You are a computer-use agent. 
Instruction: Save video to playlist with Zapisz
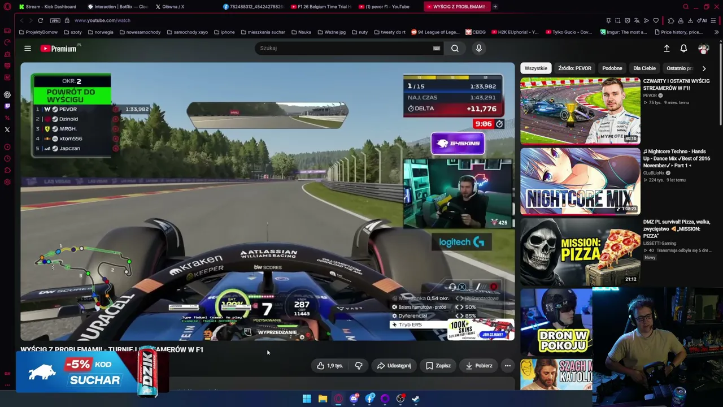(x=438, y=366)
